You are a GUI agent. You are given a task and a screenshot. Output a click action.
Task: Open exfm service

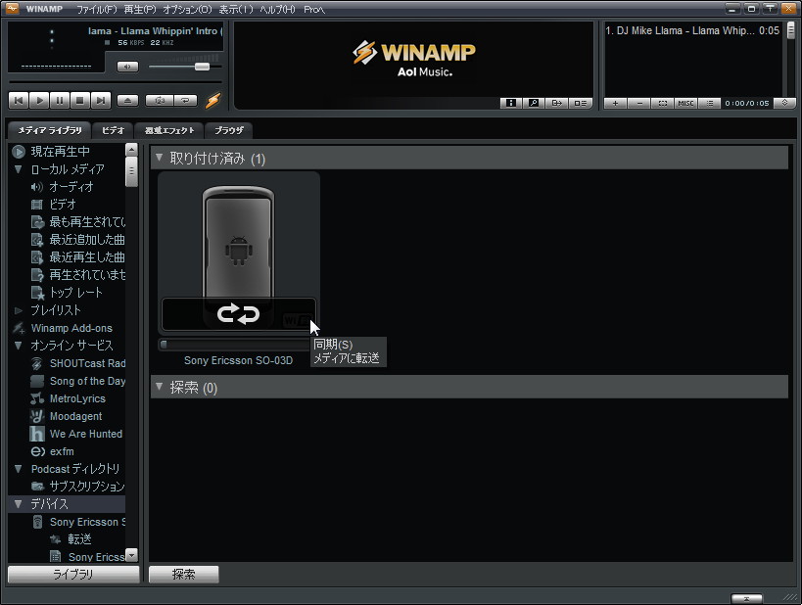pos(62,451)
